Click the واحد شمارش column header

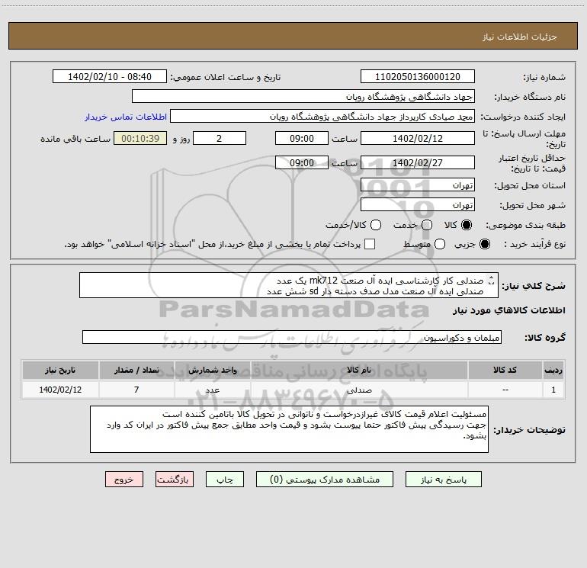pos(212,370)
